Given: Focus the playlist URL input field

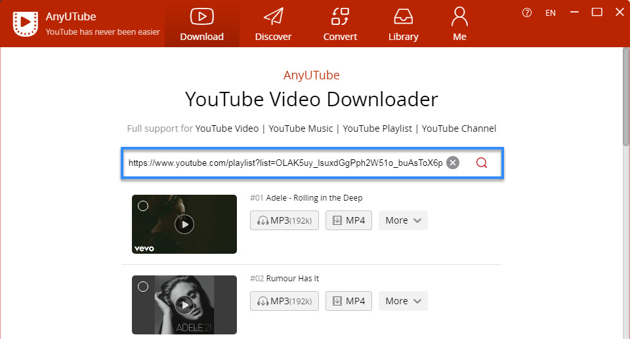Looking at the screenshot, I should [285, 163].
